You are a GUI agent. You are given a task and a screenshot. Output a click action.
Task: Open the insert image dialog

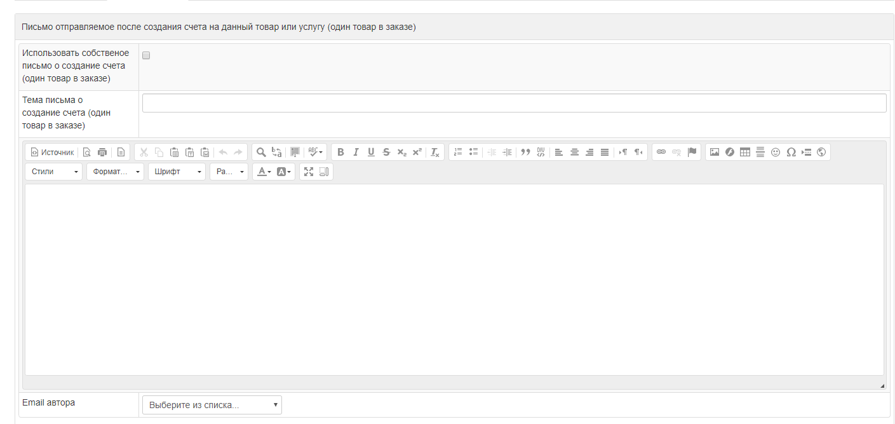[x=715, y=153]
